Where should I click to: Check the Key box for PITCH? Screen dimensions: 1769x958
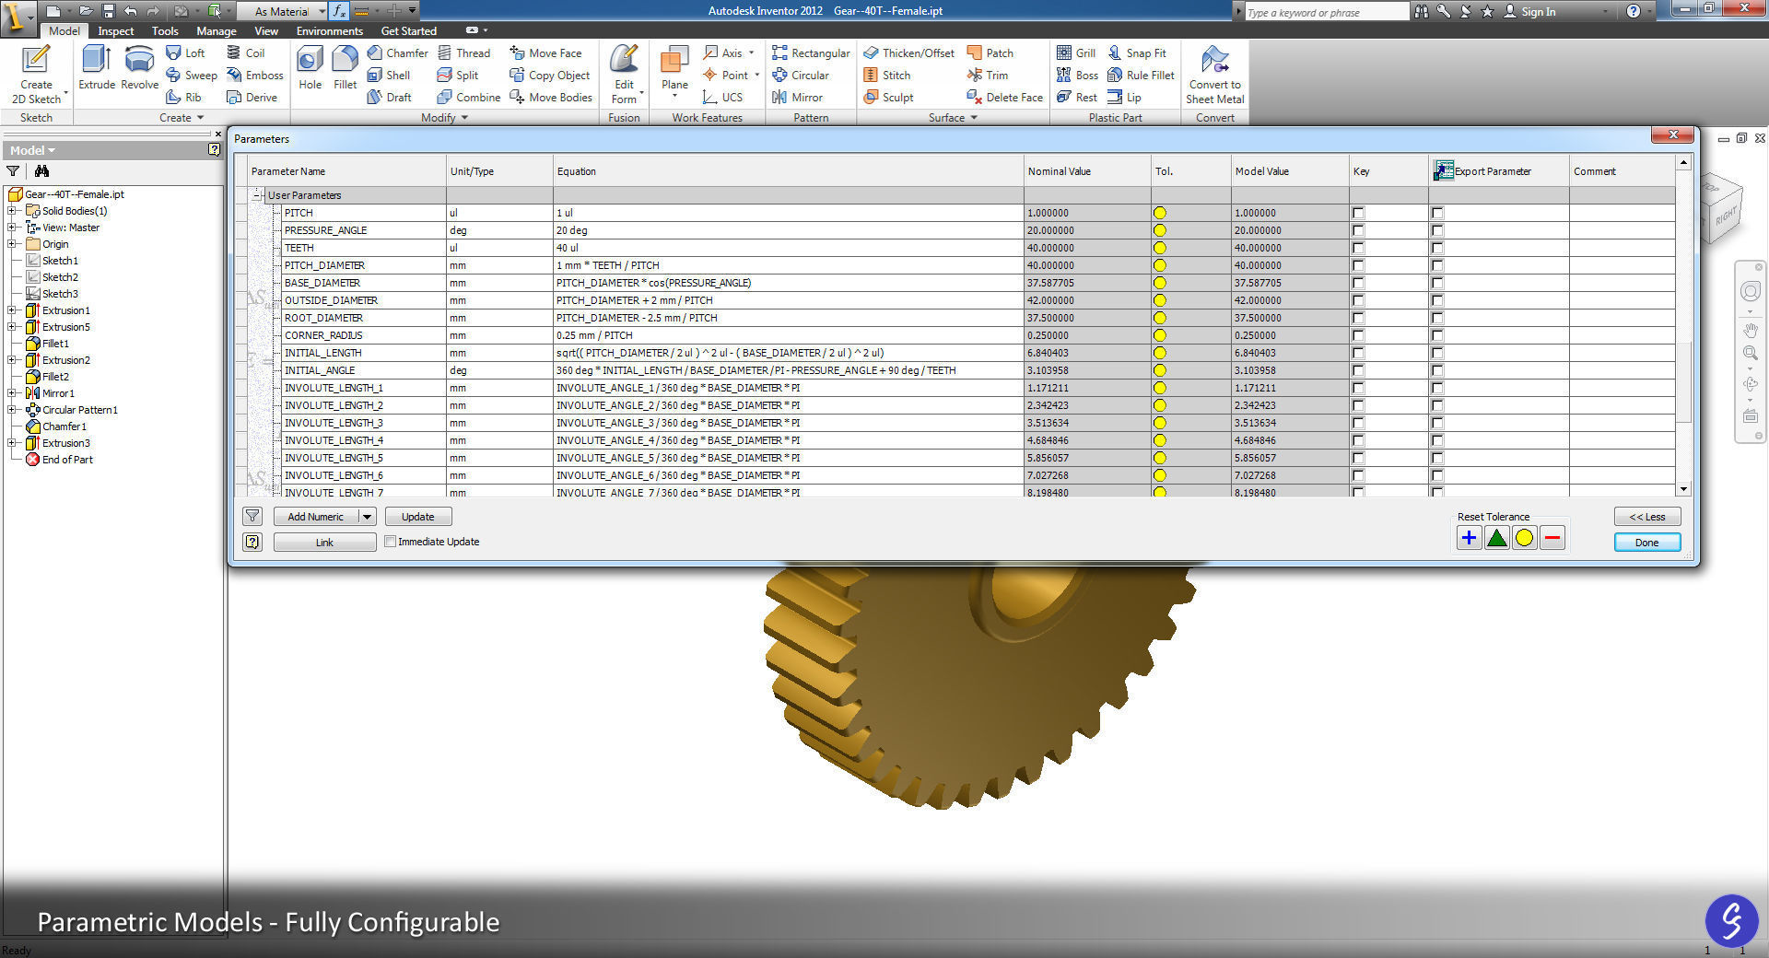(x=1358, y=213)
